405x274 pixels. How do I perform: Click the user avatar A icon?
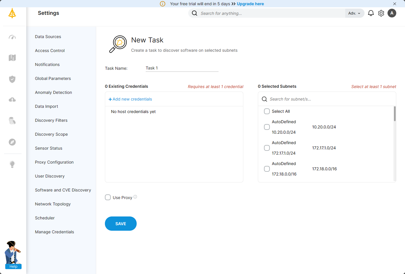point(392,13)
